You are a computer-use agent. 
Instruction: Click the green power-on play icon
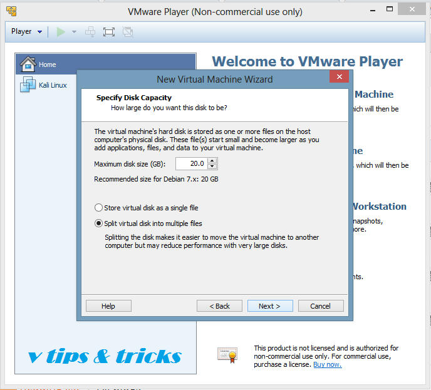click(61, 32)
